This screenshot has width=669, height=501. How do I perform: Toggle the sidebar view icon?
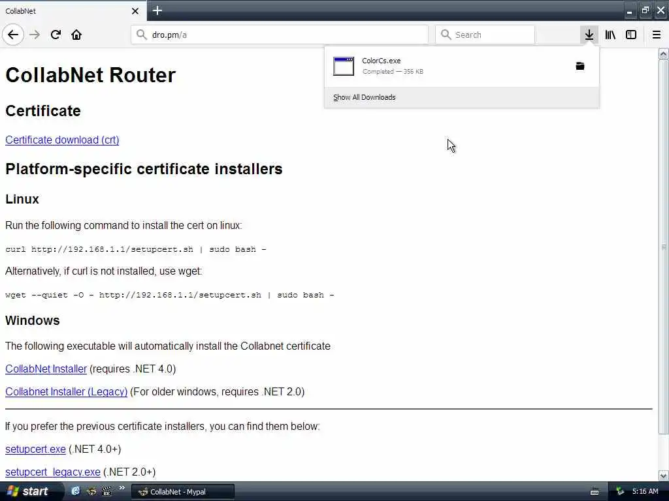631,35
